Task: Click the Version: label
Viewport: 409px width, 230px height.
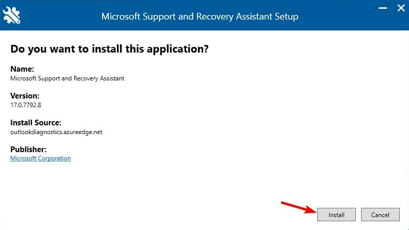Action: (25, 96)
